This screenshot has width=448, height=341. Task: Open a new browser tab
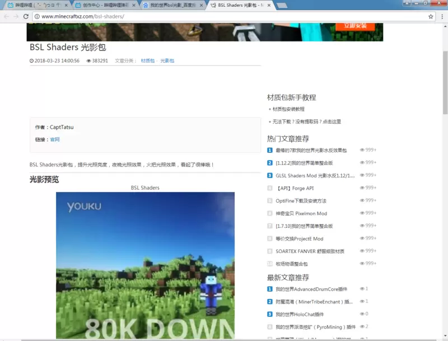tap(282, 5)
